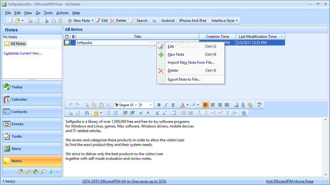The width and height of the screenshot is (330, 185).
Task: Click the redo icon in editor toolbar
Action: coord(78,105)
